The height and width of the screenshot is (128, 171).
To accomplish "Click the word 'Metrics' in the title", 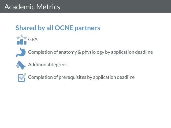I will click(48, 7).
